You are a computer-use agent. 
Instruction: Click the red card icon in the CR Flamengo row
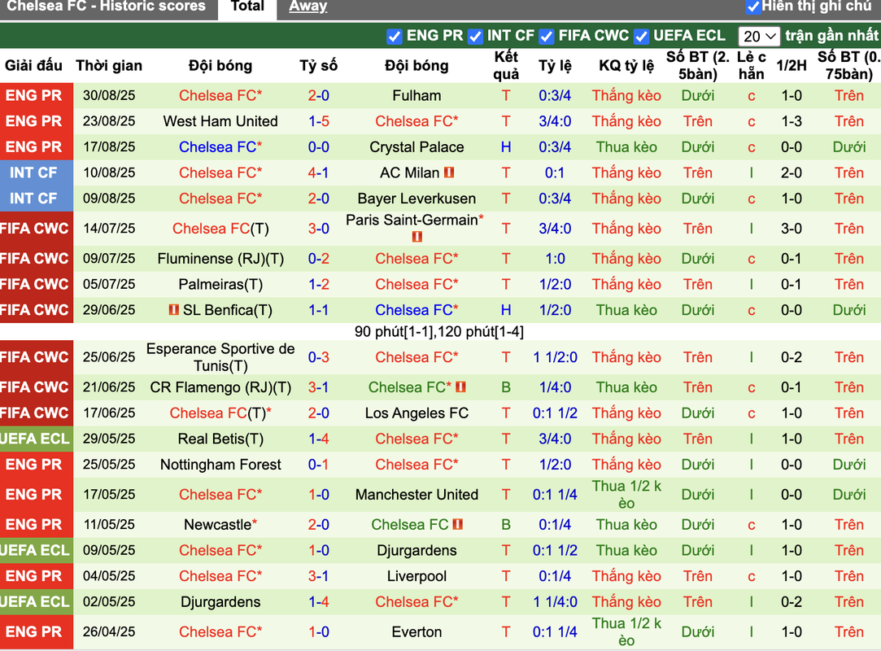click(x=460, y=387)
